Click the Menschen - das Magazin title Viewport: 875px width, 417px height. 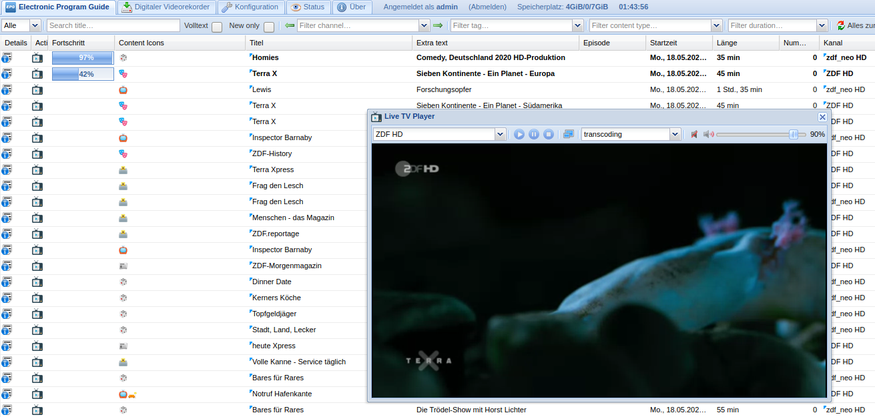[293, 218]
